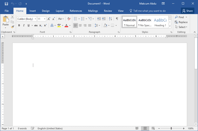Click Replace in Editing group

(181, 22)
